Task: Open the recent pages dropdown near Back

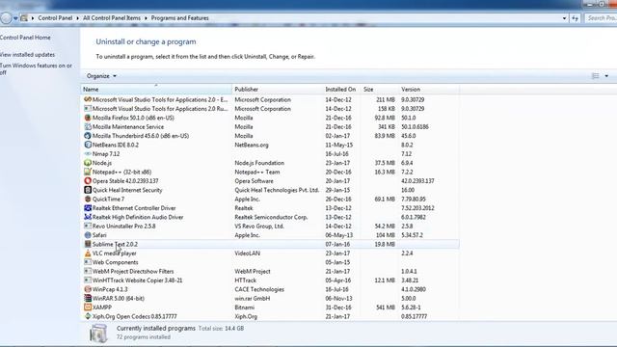Action: (15, 18)
